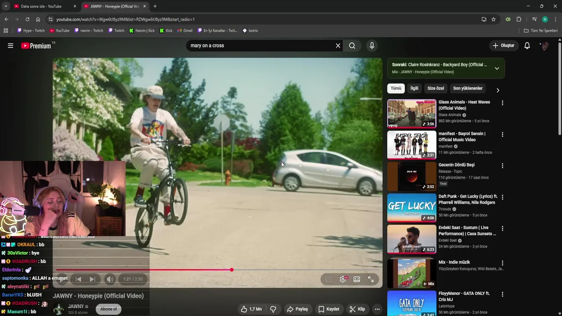Screen dimensions: 562x316
Task: Start voice search with microphone icon
Action: point(372,46)
